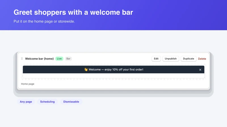The width and height of the screenshot is (227, 127).
Task: Click 'Put it on the home page or storewide' subtitle
Action: [44, 21]
